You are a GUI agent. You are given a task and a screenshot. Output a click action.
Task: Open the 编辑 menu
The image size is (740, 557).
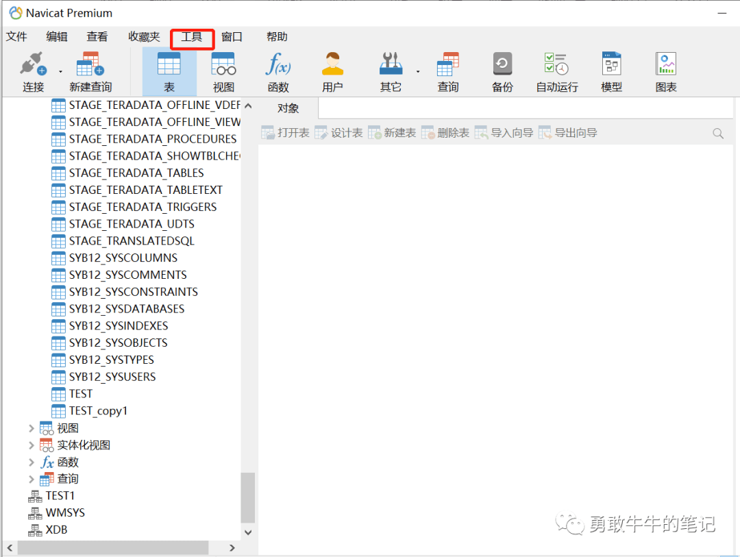(x=57, y=37)
